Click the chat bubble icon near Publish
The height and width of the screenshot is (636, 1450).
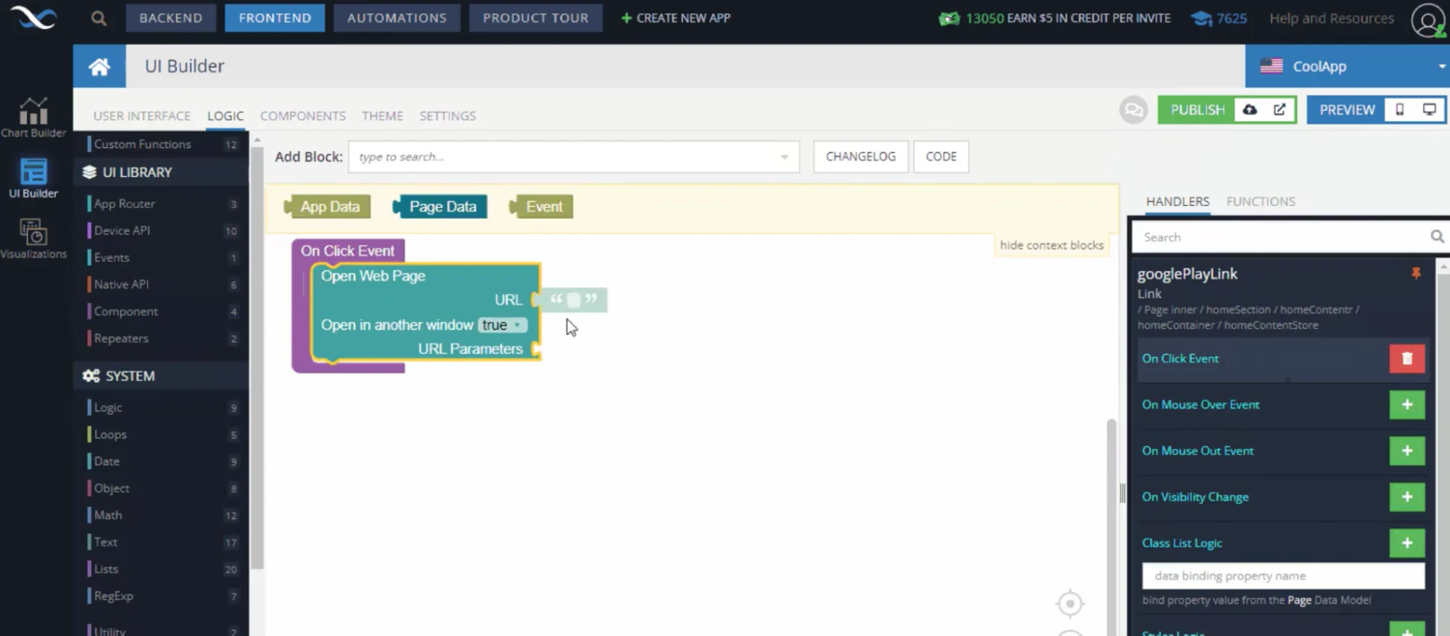click(x=1133, y=110)
